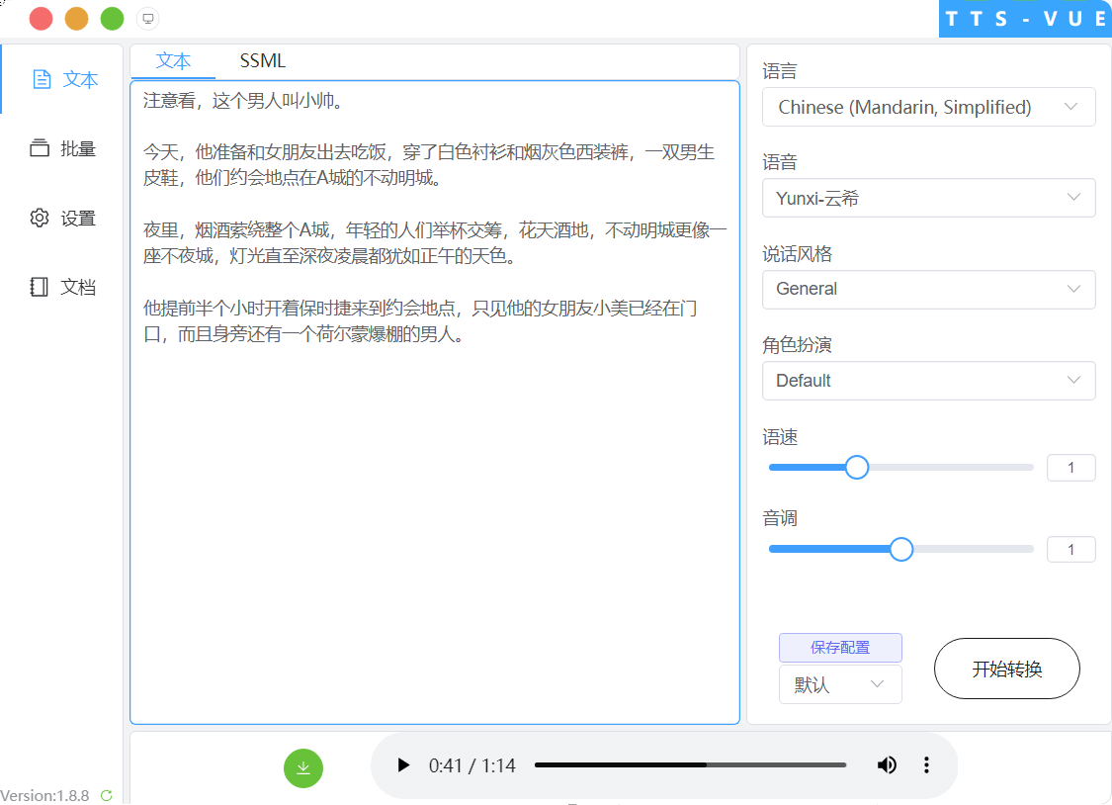
Task: Play the generated audio
Action: click(402, 764)
